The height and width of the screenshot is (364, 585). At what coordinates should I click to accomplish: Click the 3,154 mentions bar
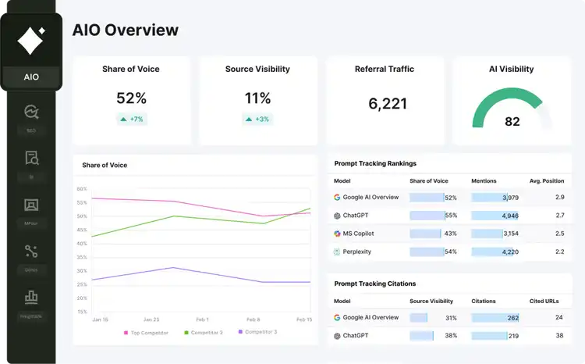pyautogui.click(x=487, y=234)
